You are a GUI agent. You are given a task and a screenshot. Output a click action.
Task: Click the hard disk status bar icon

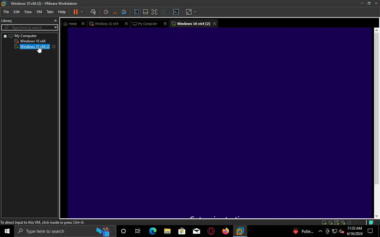[324, 222]
